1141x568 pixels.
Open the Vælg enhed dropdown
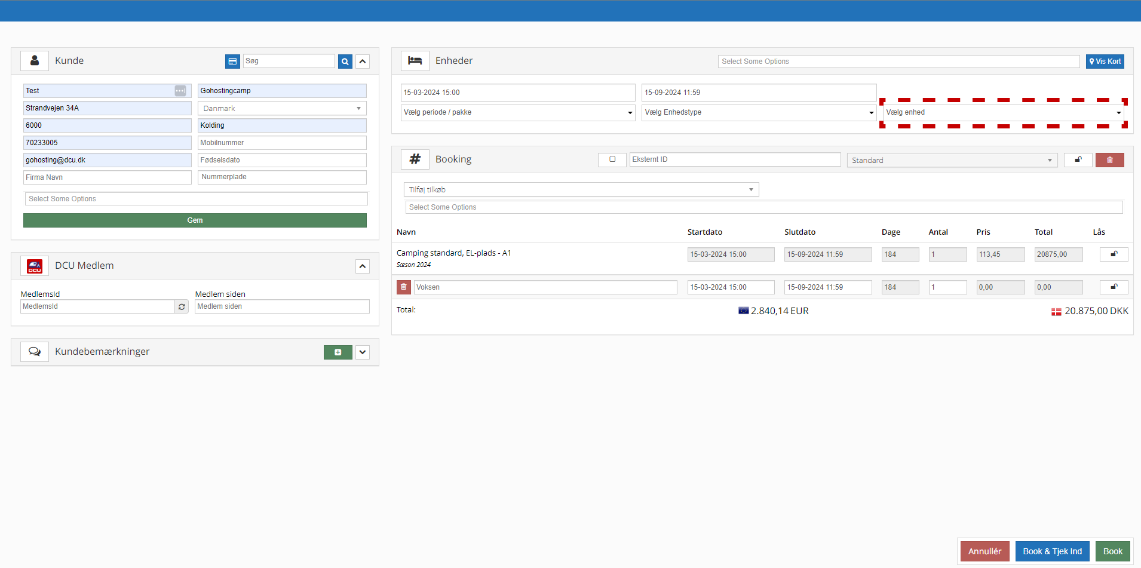pyautogui.click(x=1003, y=112)
